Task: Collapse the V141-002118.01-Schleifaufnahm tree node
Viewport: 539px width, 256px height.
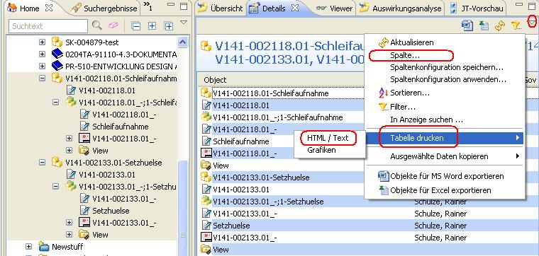Action: (42, 78)
